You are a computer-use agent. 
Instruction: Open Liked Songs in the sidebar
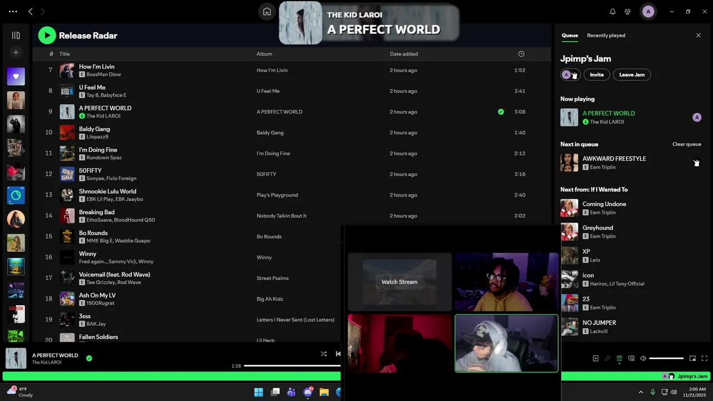coord(16,76)
